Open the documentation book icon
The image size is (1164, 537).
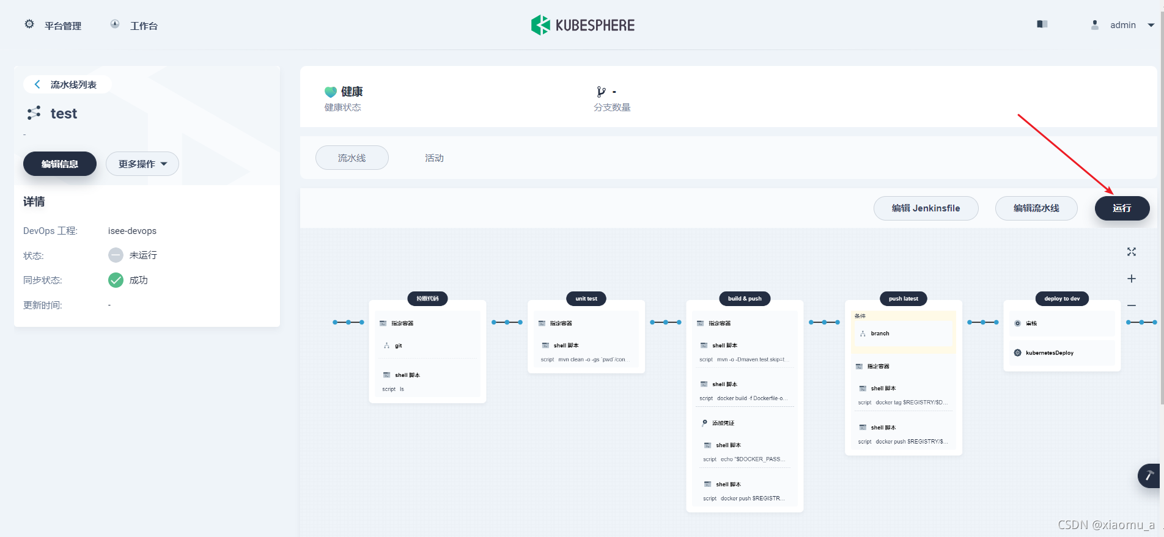(x=1042, y=24)
